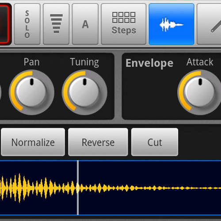The width and height of the screenshot is (221, 221).
Task: Adjust the Tuning knob
Action: tap(84, 92)
